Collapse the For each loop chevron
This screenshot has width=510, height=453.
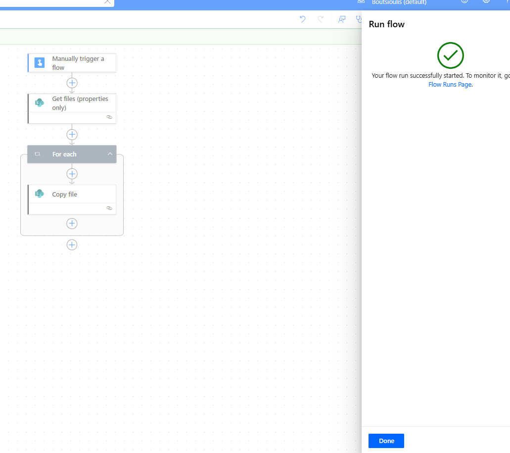coord(110,154)
